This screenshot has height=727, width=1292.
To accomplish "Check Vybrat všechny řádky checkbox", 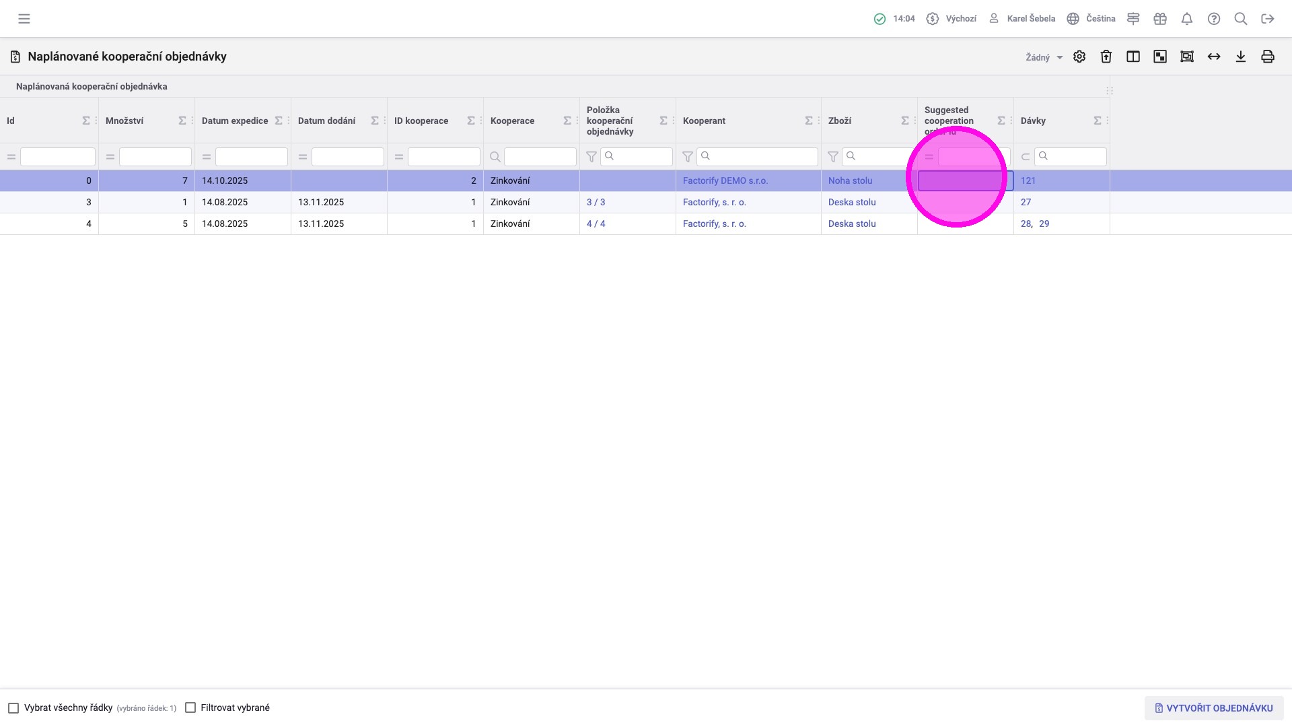I will (x=13, y=708).
